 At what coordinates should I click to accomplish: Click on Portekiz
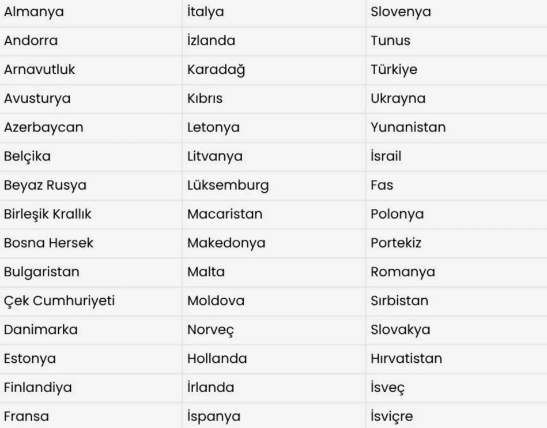coord(396,243)
